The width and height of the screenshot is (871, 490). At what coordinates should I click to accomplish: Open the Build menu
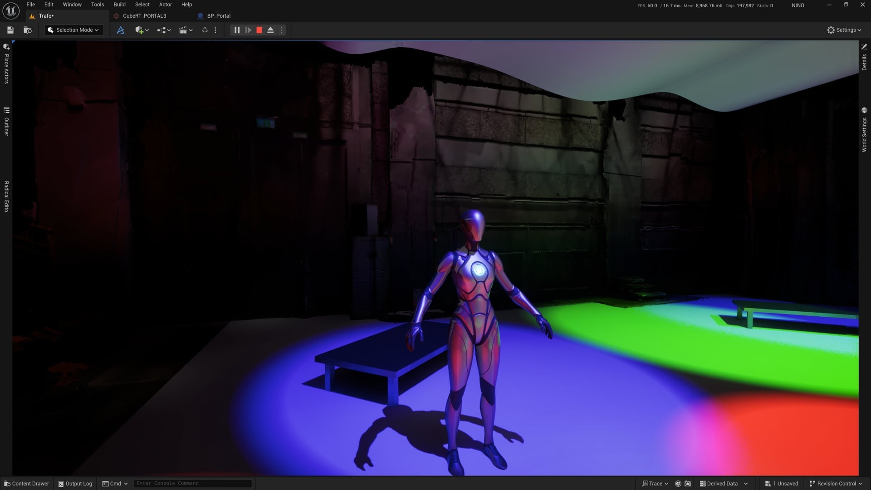[x=119, y=5]
